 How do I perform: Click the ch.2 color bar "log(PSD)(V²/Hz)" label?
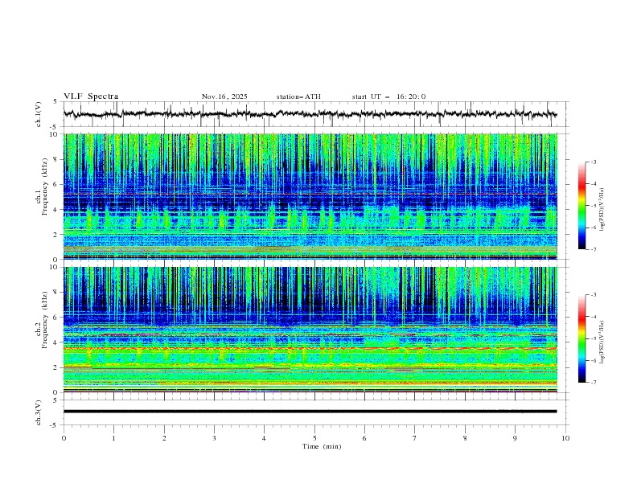click(602, 342)
